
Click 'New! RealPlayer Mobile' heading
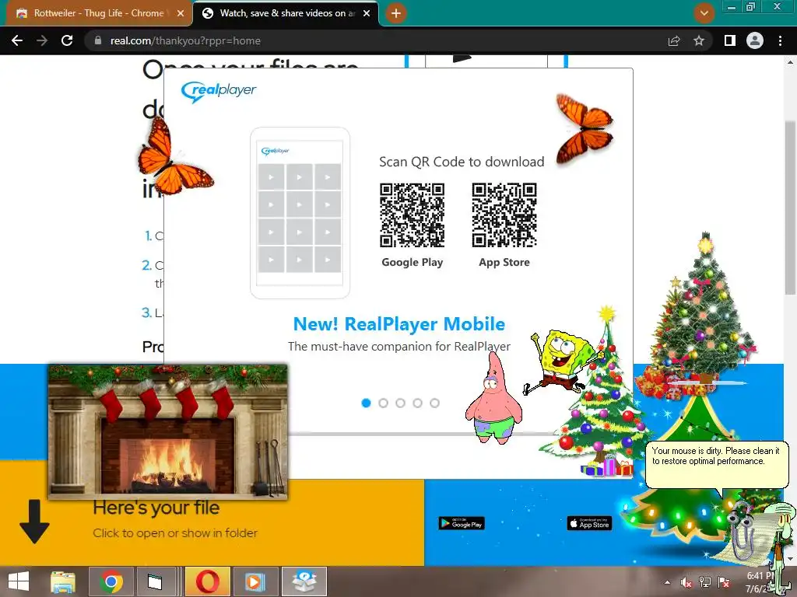(399, 324)
